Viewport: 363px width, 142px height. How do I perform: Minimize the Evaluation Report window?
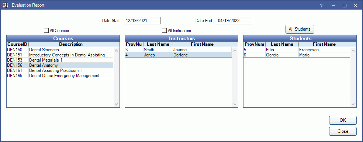[333, 6]
